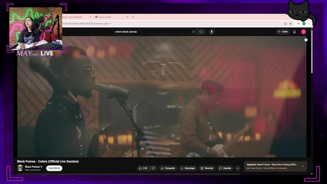Open more actions three-dot menu
The width and height of the screenshot is (327, 184).
pyautogui.click(x=238, y=168)
